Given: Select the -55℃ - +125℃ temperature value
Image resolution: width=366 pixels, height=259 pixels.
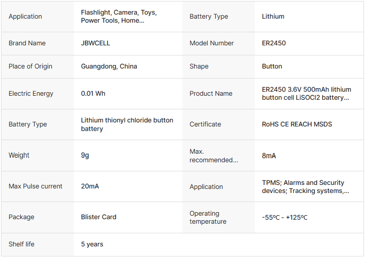Looking at the screenshot, I should [x=285, y=218].
